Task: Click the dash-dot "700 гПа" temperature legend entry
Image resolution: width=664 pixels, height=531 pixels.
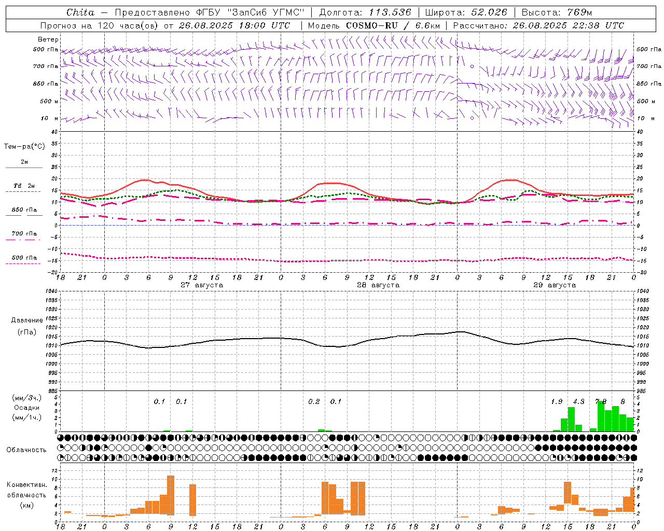Action: pos(24,236)
